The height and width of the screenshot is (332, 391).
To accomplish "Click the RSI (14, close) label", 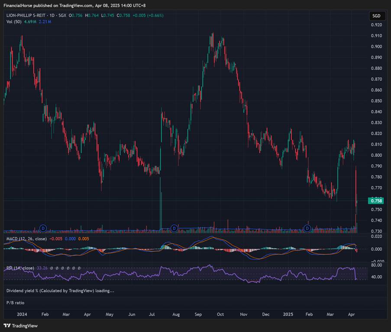I will 20,268.
